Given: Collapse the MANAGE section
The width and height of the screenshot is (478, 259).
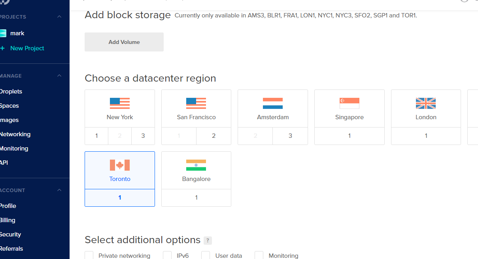Looking at the screenshot, I should coord(59,76).
